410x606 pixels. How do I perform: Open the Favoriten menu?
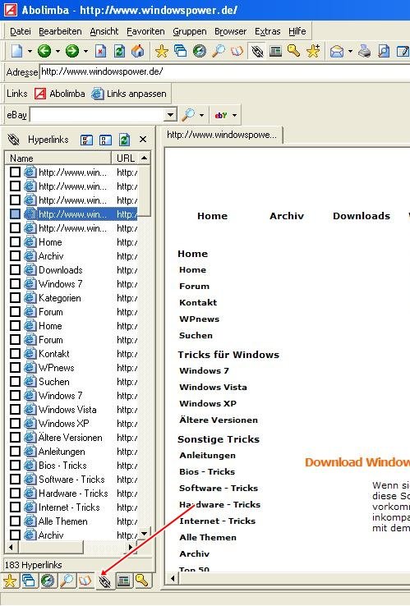(x=145, y=31)
